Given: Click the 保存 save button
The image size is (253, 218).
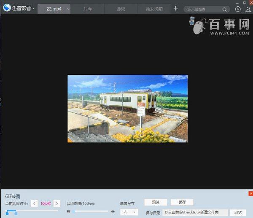Looking at the screenshot, I should coord(182,202).
